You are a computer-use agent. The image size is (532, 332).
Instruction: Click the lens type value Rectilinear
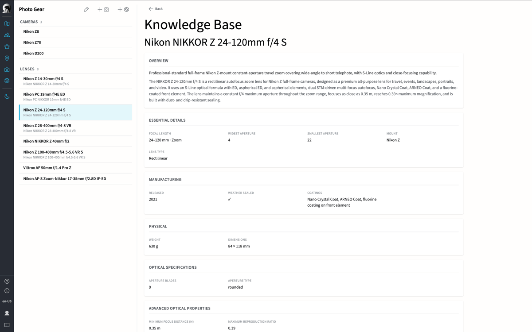pos(158,158)
